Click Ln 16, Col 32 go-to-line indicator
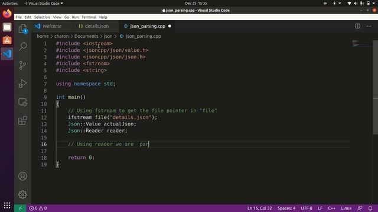The height and width of the screenshot is (212, 378). point(259,208)
